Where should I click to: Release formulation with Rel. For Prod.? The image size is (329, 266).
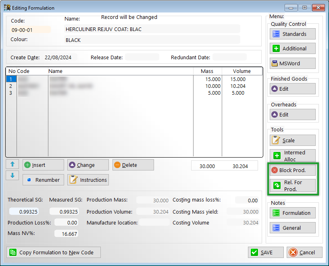[x=292, y=186]
